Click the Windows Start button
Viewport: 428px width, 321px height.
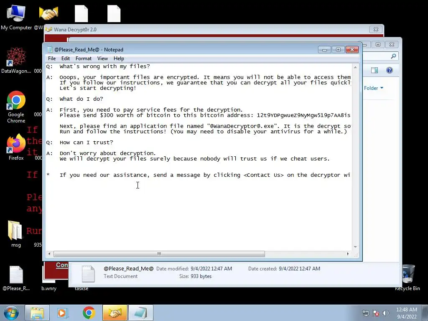[11, 313]
